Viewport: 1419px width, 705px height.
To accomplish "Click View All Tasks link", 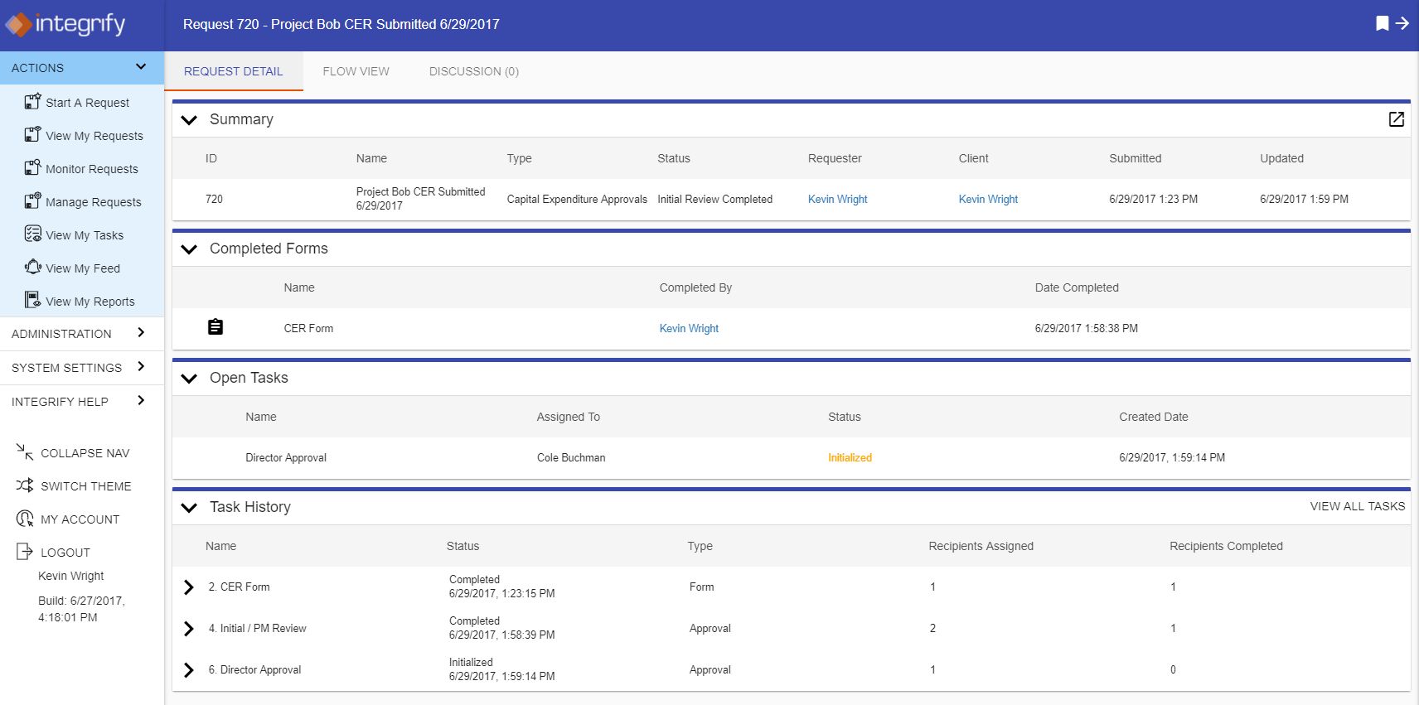I will tap(1357, 506).
